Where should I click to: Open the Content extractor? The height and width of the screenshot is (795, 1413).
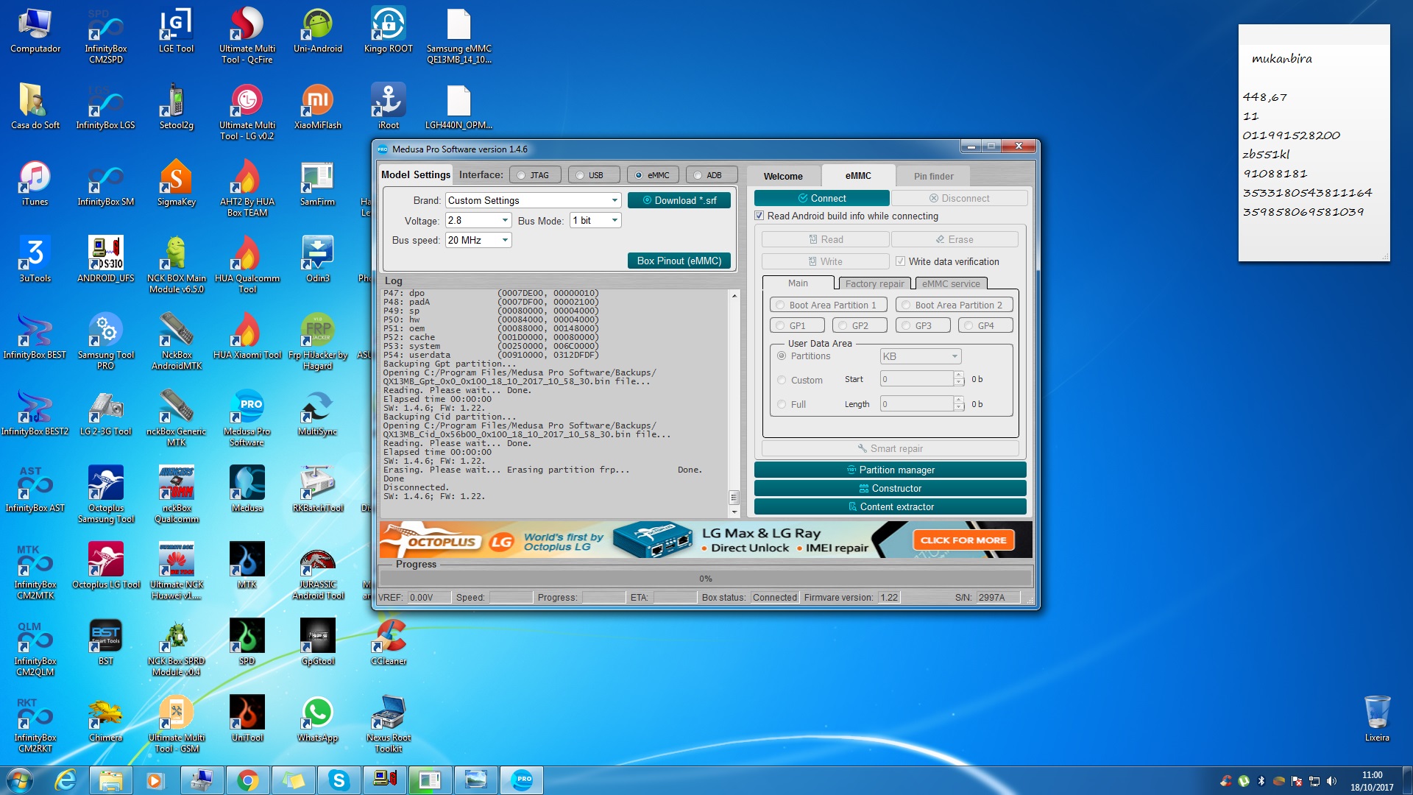(x=890, y=506)
